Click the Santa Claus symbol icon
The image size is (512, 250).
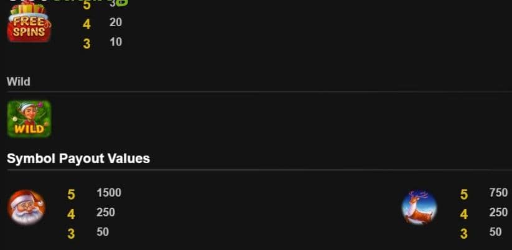tap(27, 208)
